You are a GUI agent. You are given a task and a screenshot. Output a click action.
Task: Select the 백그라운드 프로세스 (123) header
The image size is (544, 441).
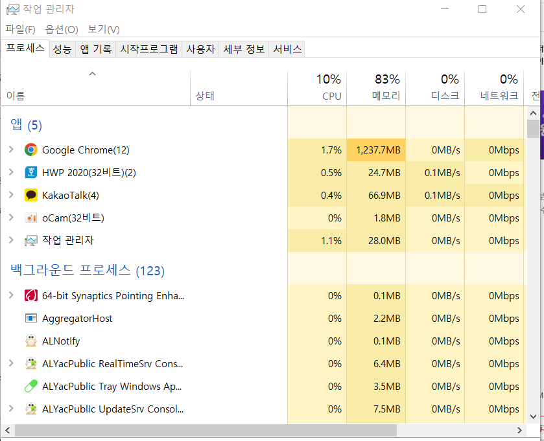click(x=88, y=270)
